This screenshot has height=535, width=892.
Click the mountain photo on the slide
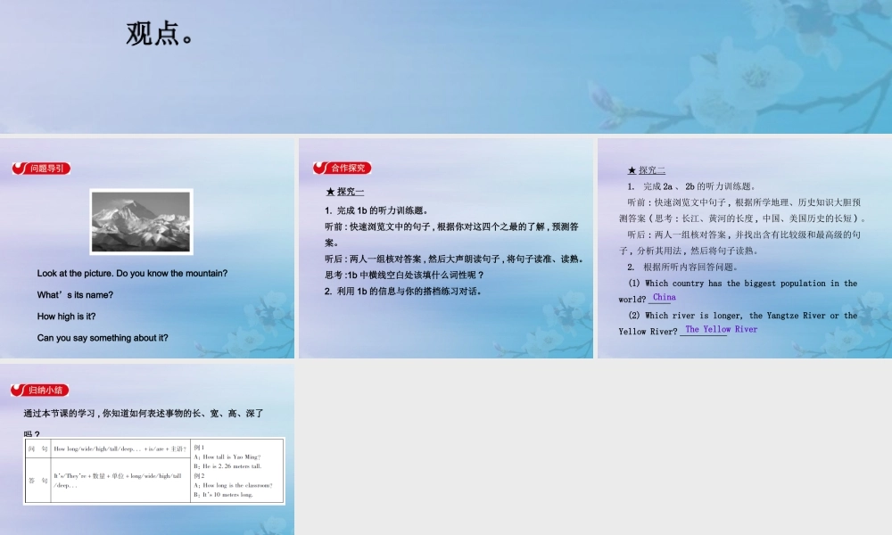141,222
